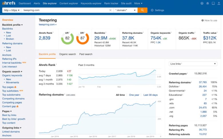Go to Content explorer
This screenshot has height=139, width=223.
(x=69, y=3)
